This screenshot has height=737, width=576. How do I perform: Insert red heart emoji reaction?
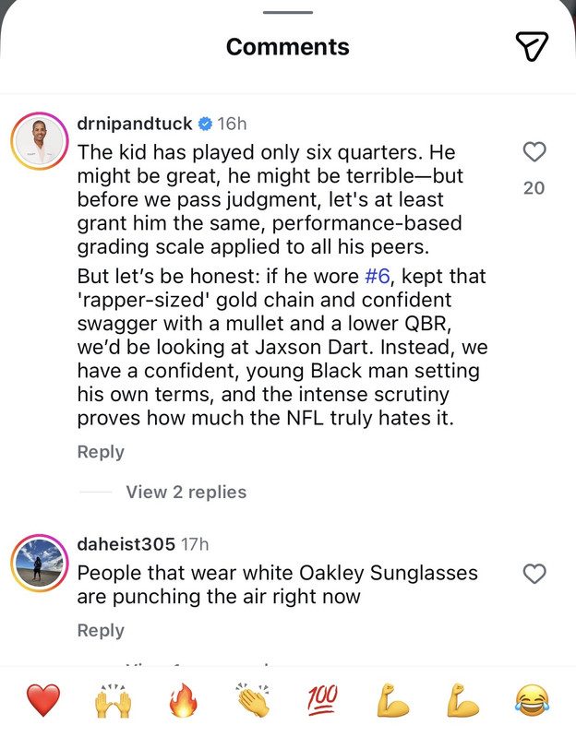42,702
